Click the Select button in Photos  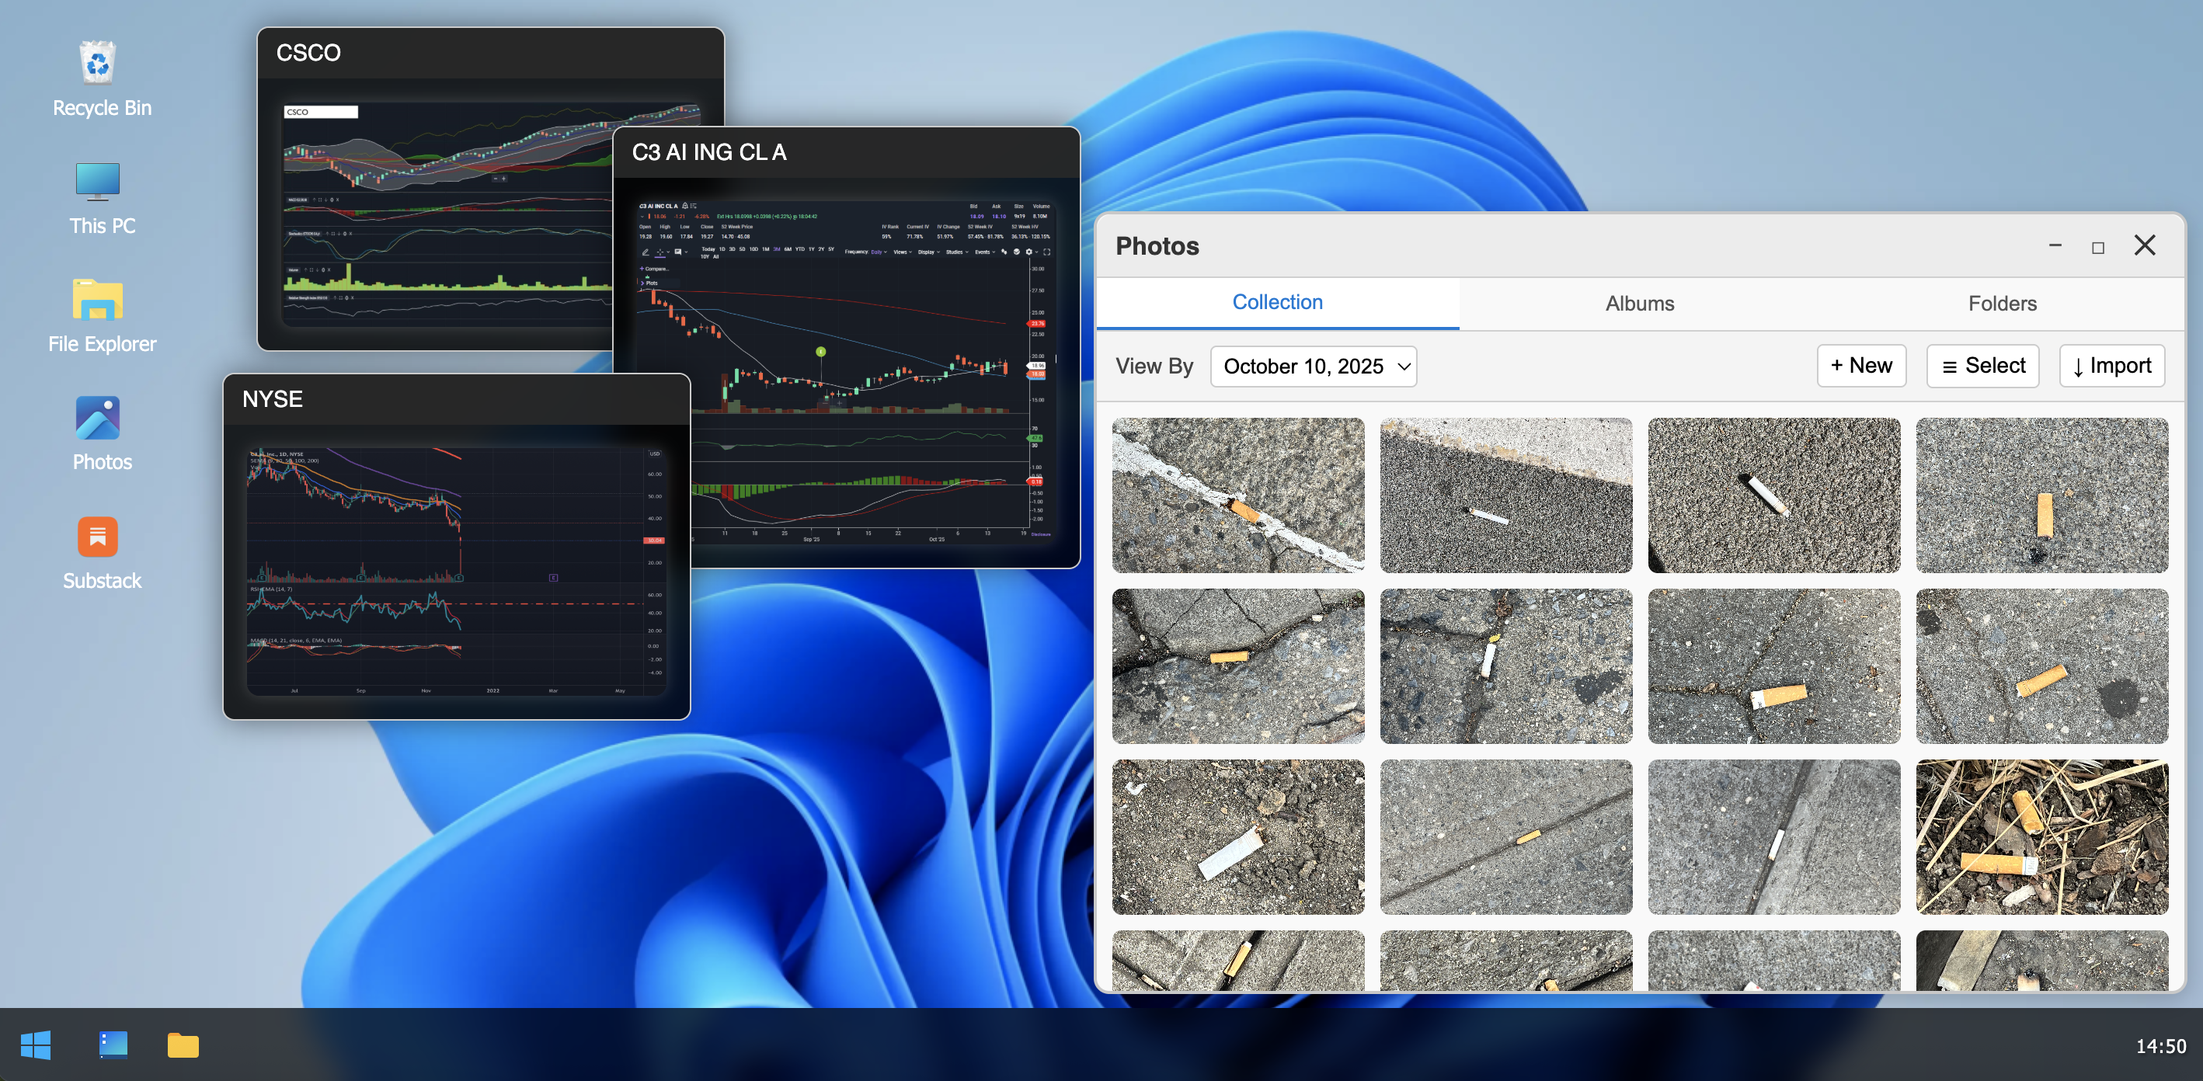[1982, 366]
